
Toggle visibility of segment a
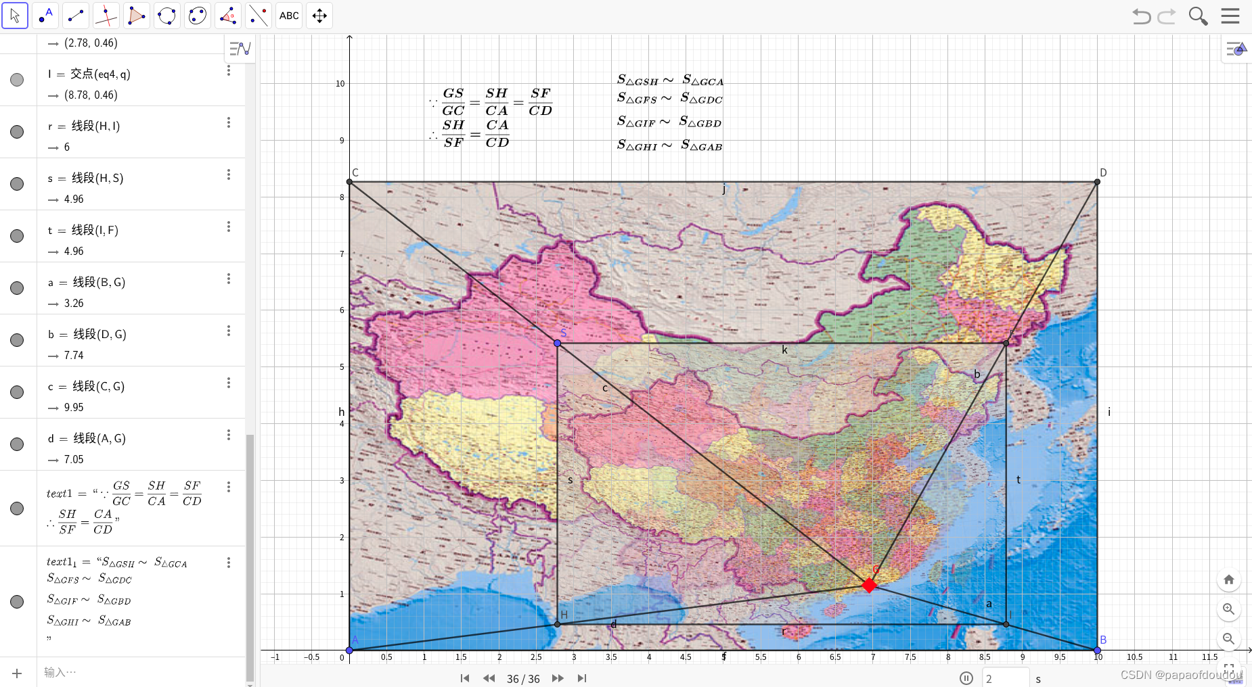pyautogui.click(x=17, y=288)
